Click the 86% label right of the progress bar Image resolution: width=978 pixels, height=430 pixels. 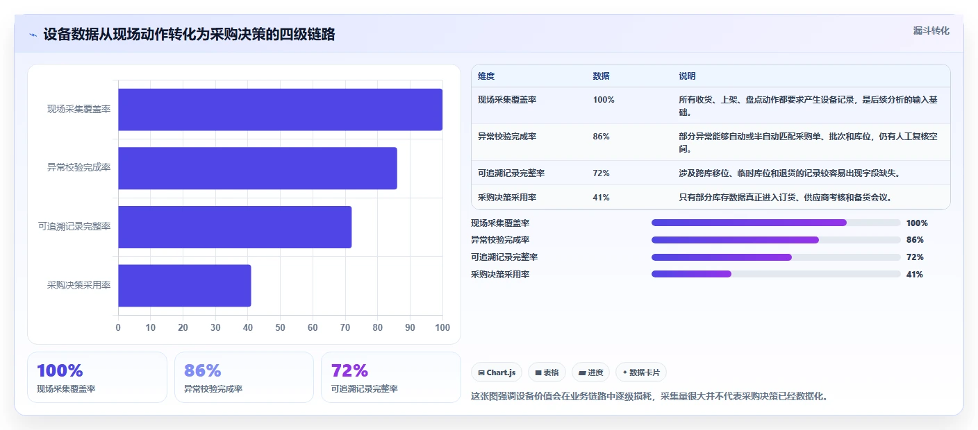pos(915,240)
